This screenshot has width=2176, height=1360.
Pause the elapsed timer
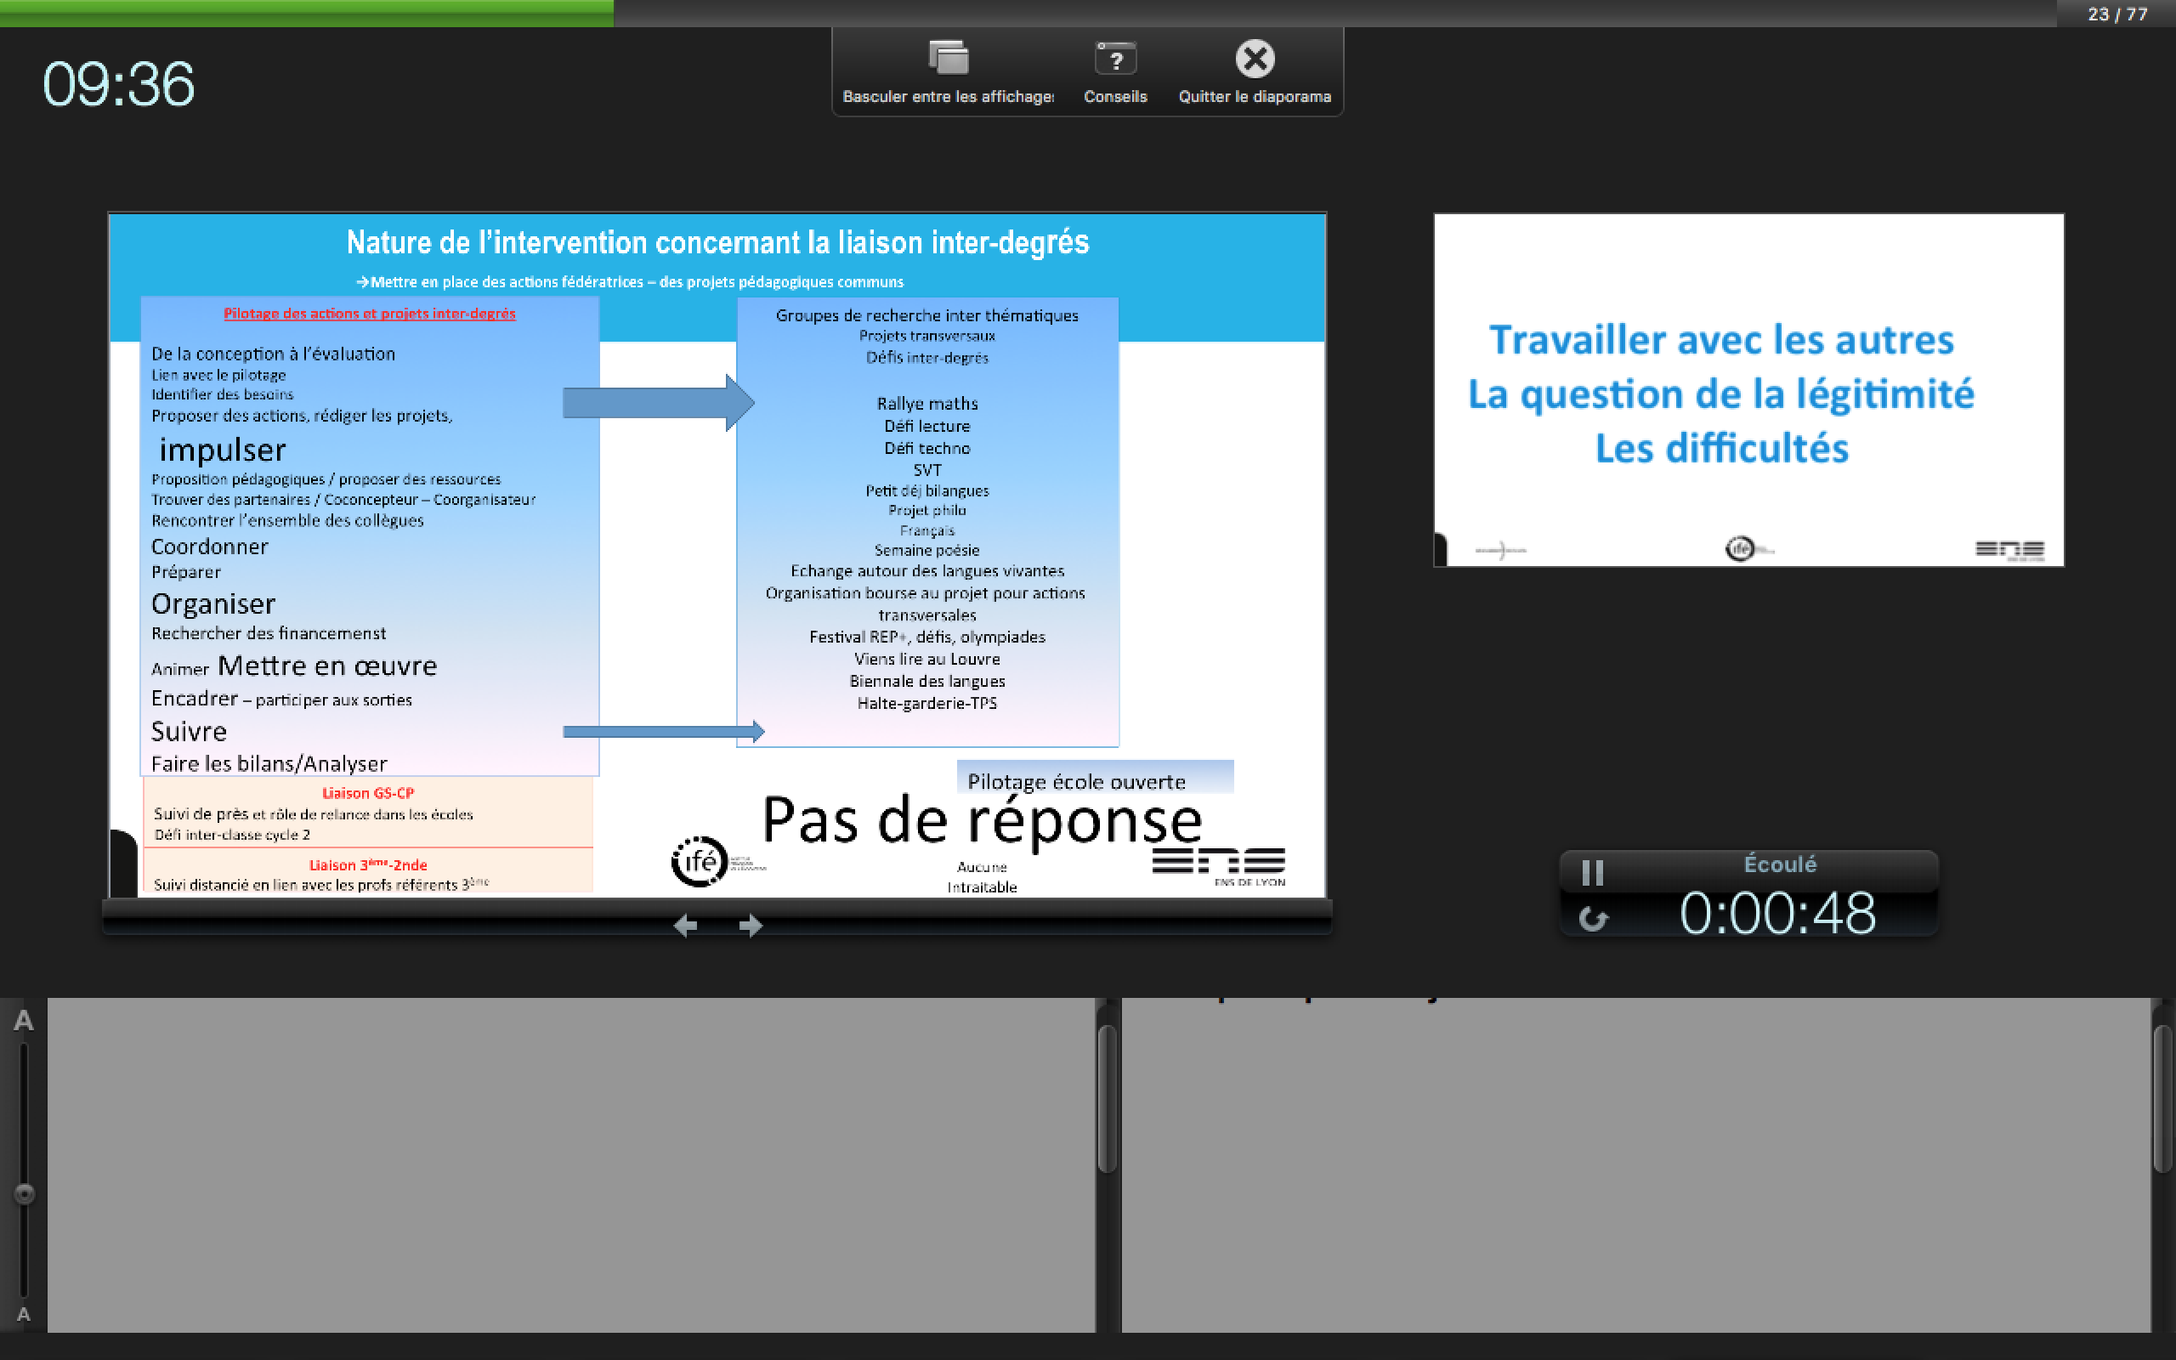coord(1592,871)
